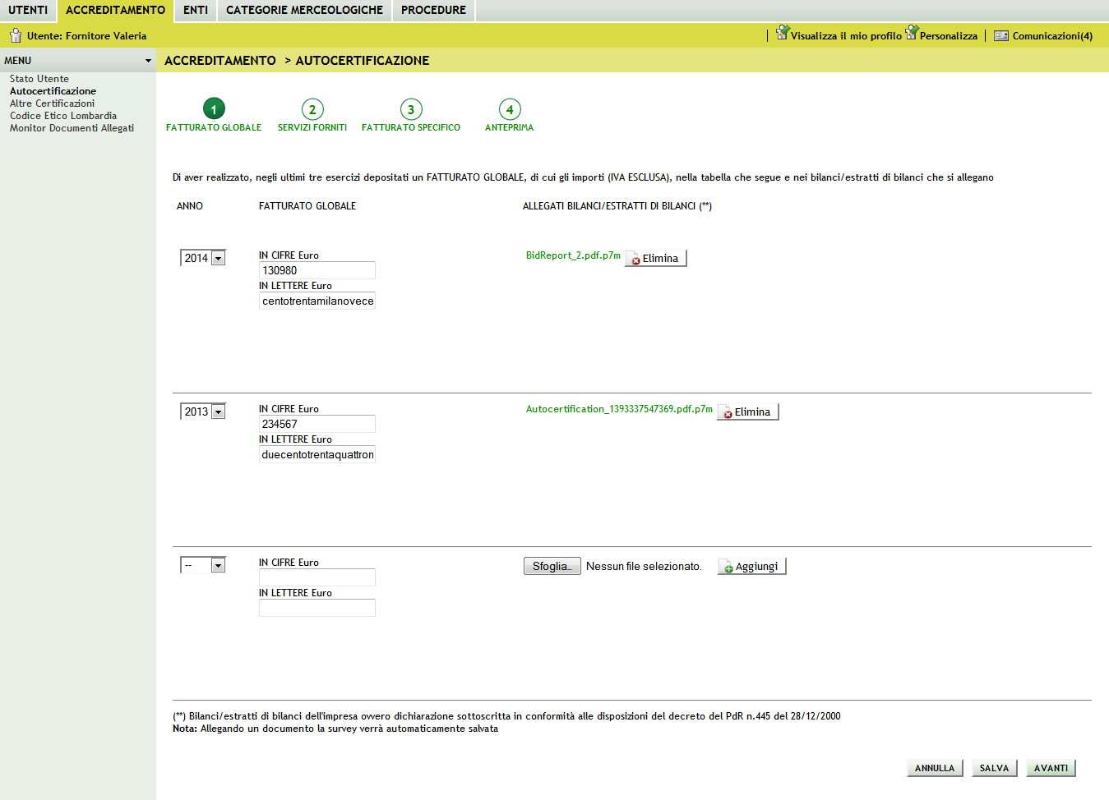Click ACCREDITAMENTO in the breadcrumb header

coord(220,61)
